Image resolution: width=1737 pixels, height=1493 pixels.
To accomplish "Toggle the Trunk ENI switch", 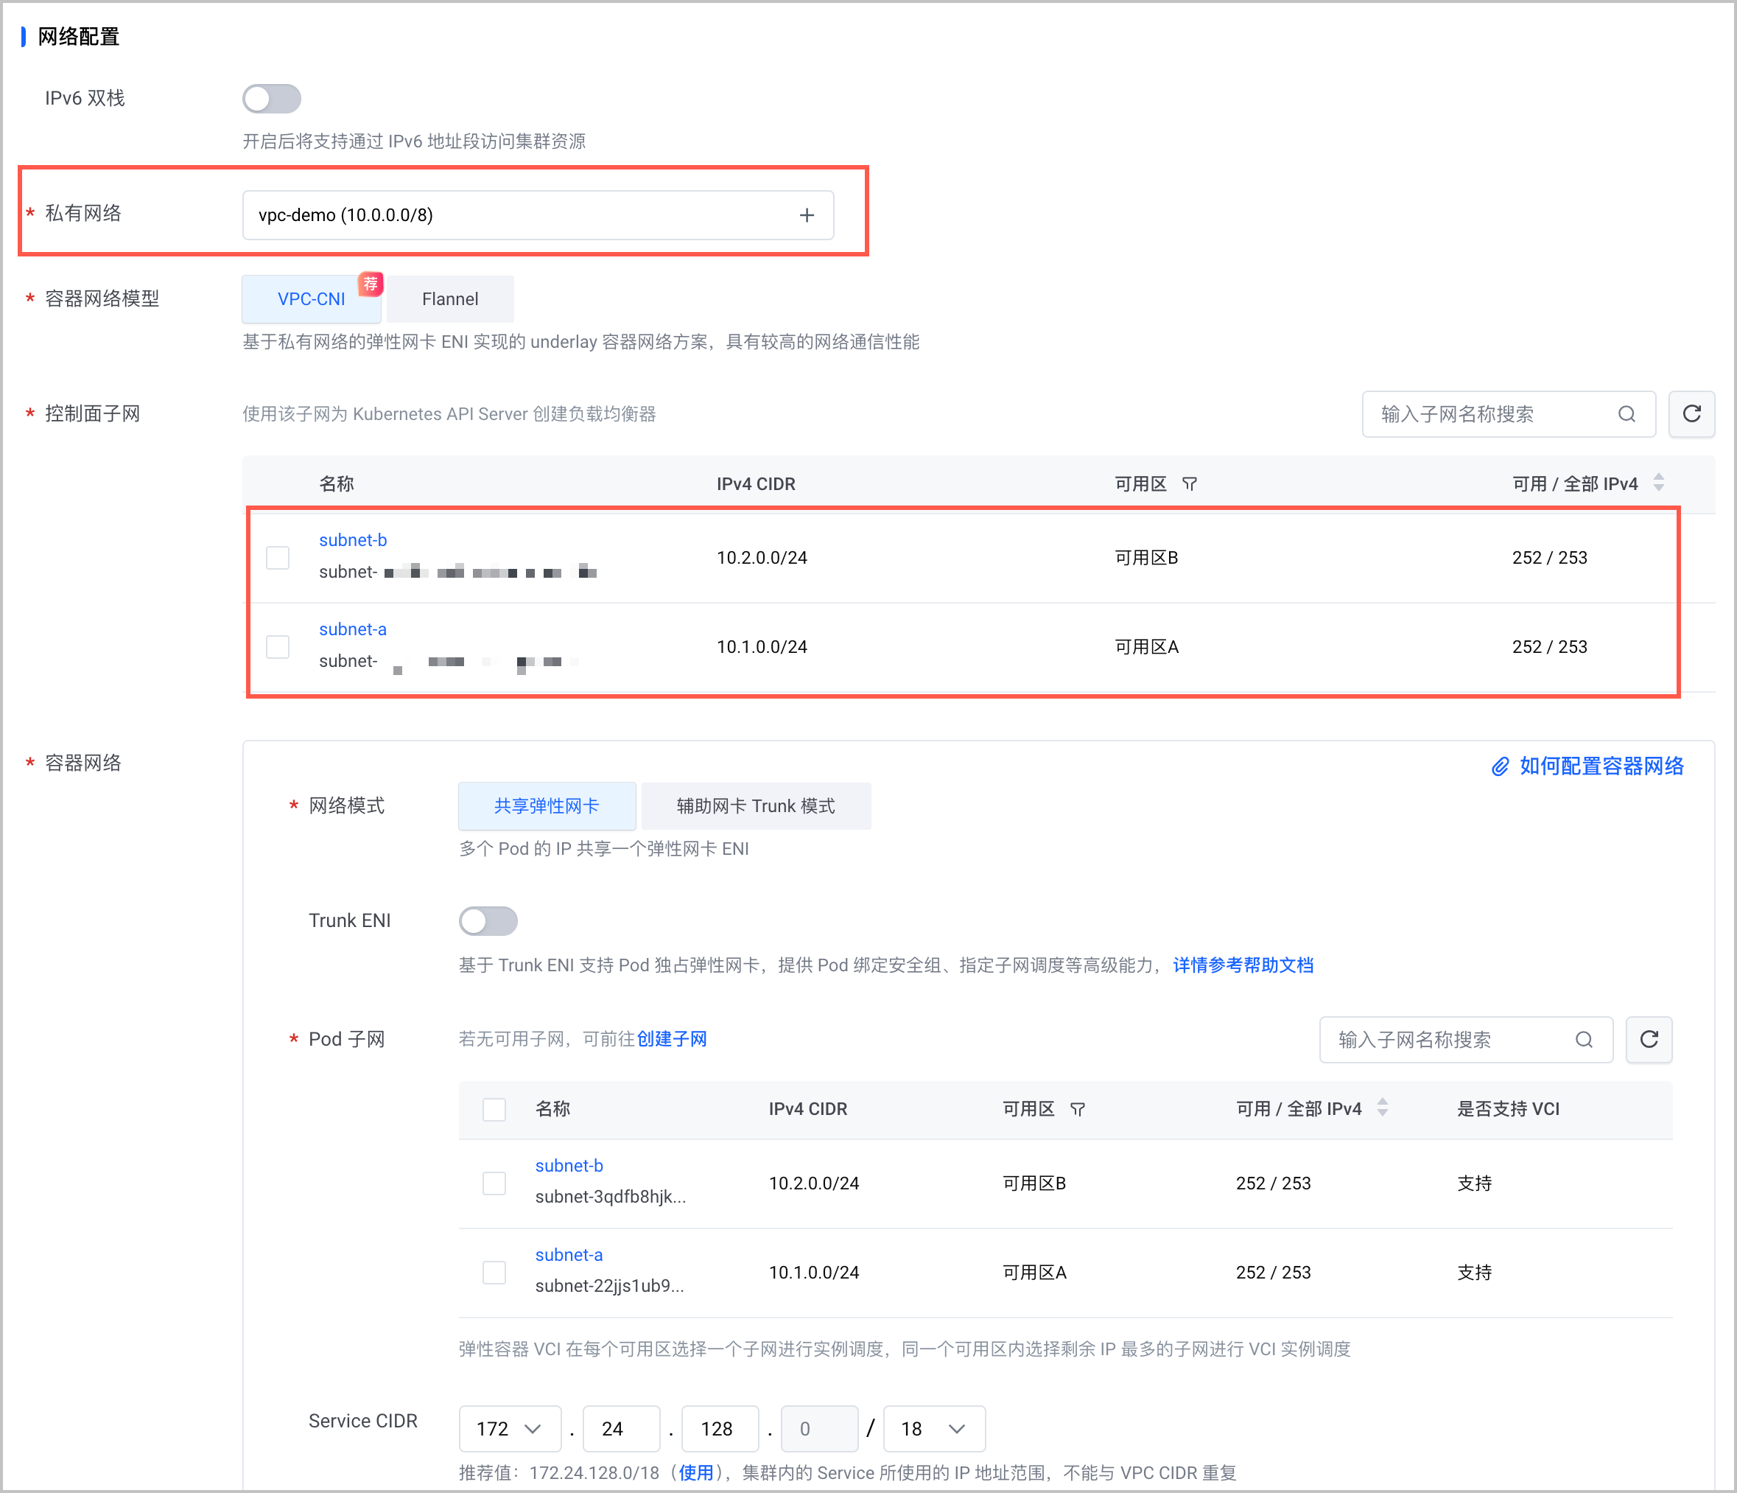I will pos(488,922).
